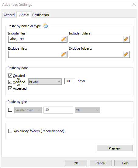Open the Exclude folders pencil editor
The image size is (138, 168).
point(126,54)
